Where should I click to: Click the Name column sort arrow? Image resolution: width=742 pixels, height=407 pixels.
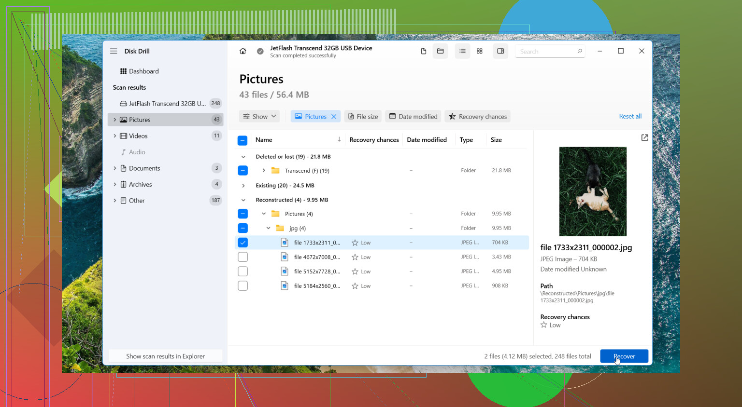click(339, 140)
